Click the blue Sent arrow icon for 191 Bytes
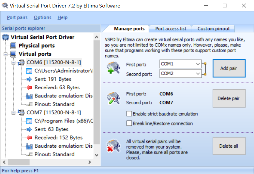 click(x=29, y=79)
